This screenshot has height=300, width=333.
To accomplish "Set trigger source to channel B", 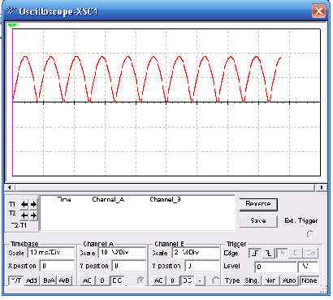I will (296, 253).
